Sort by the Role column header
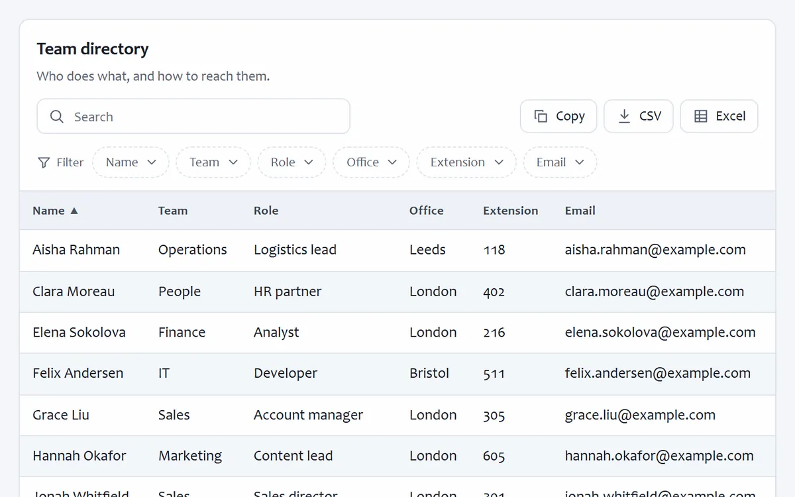 click(x=266, y=211)
